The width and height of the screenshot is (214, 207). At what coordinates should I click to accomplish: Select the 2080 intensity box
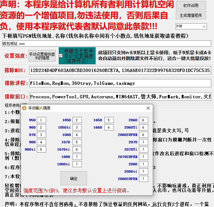pyautogui.click(x=144, y=164)
